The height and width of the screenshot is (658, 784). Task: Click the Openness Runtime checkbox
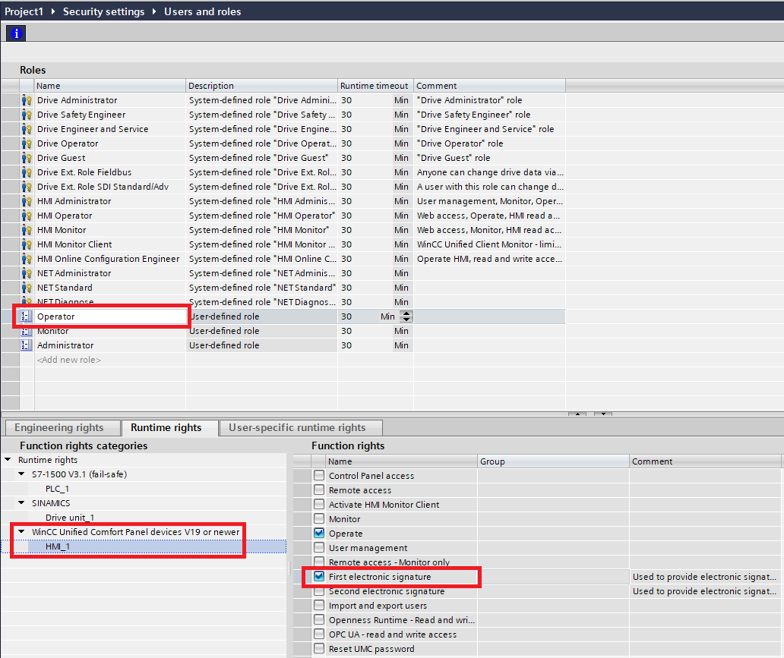[319, 620]
